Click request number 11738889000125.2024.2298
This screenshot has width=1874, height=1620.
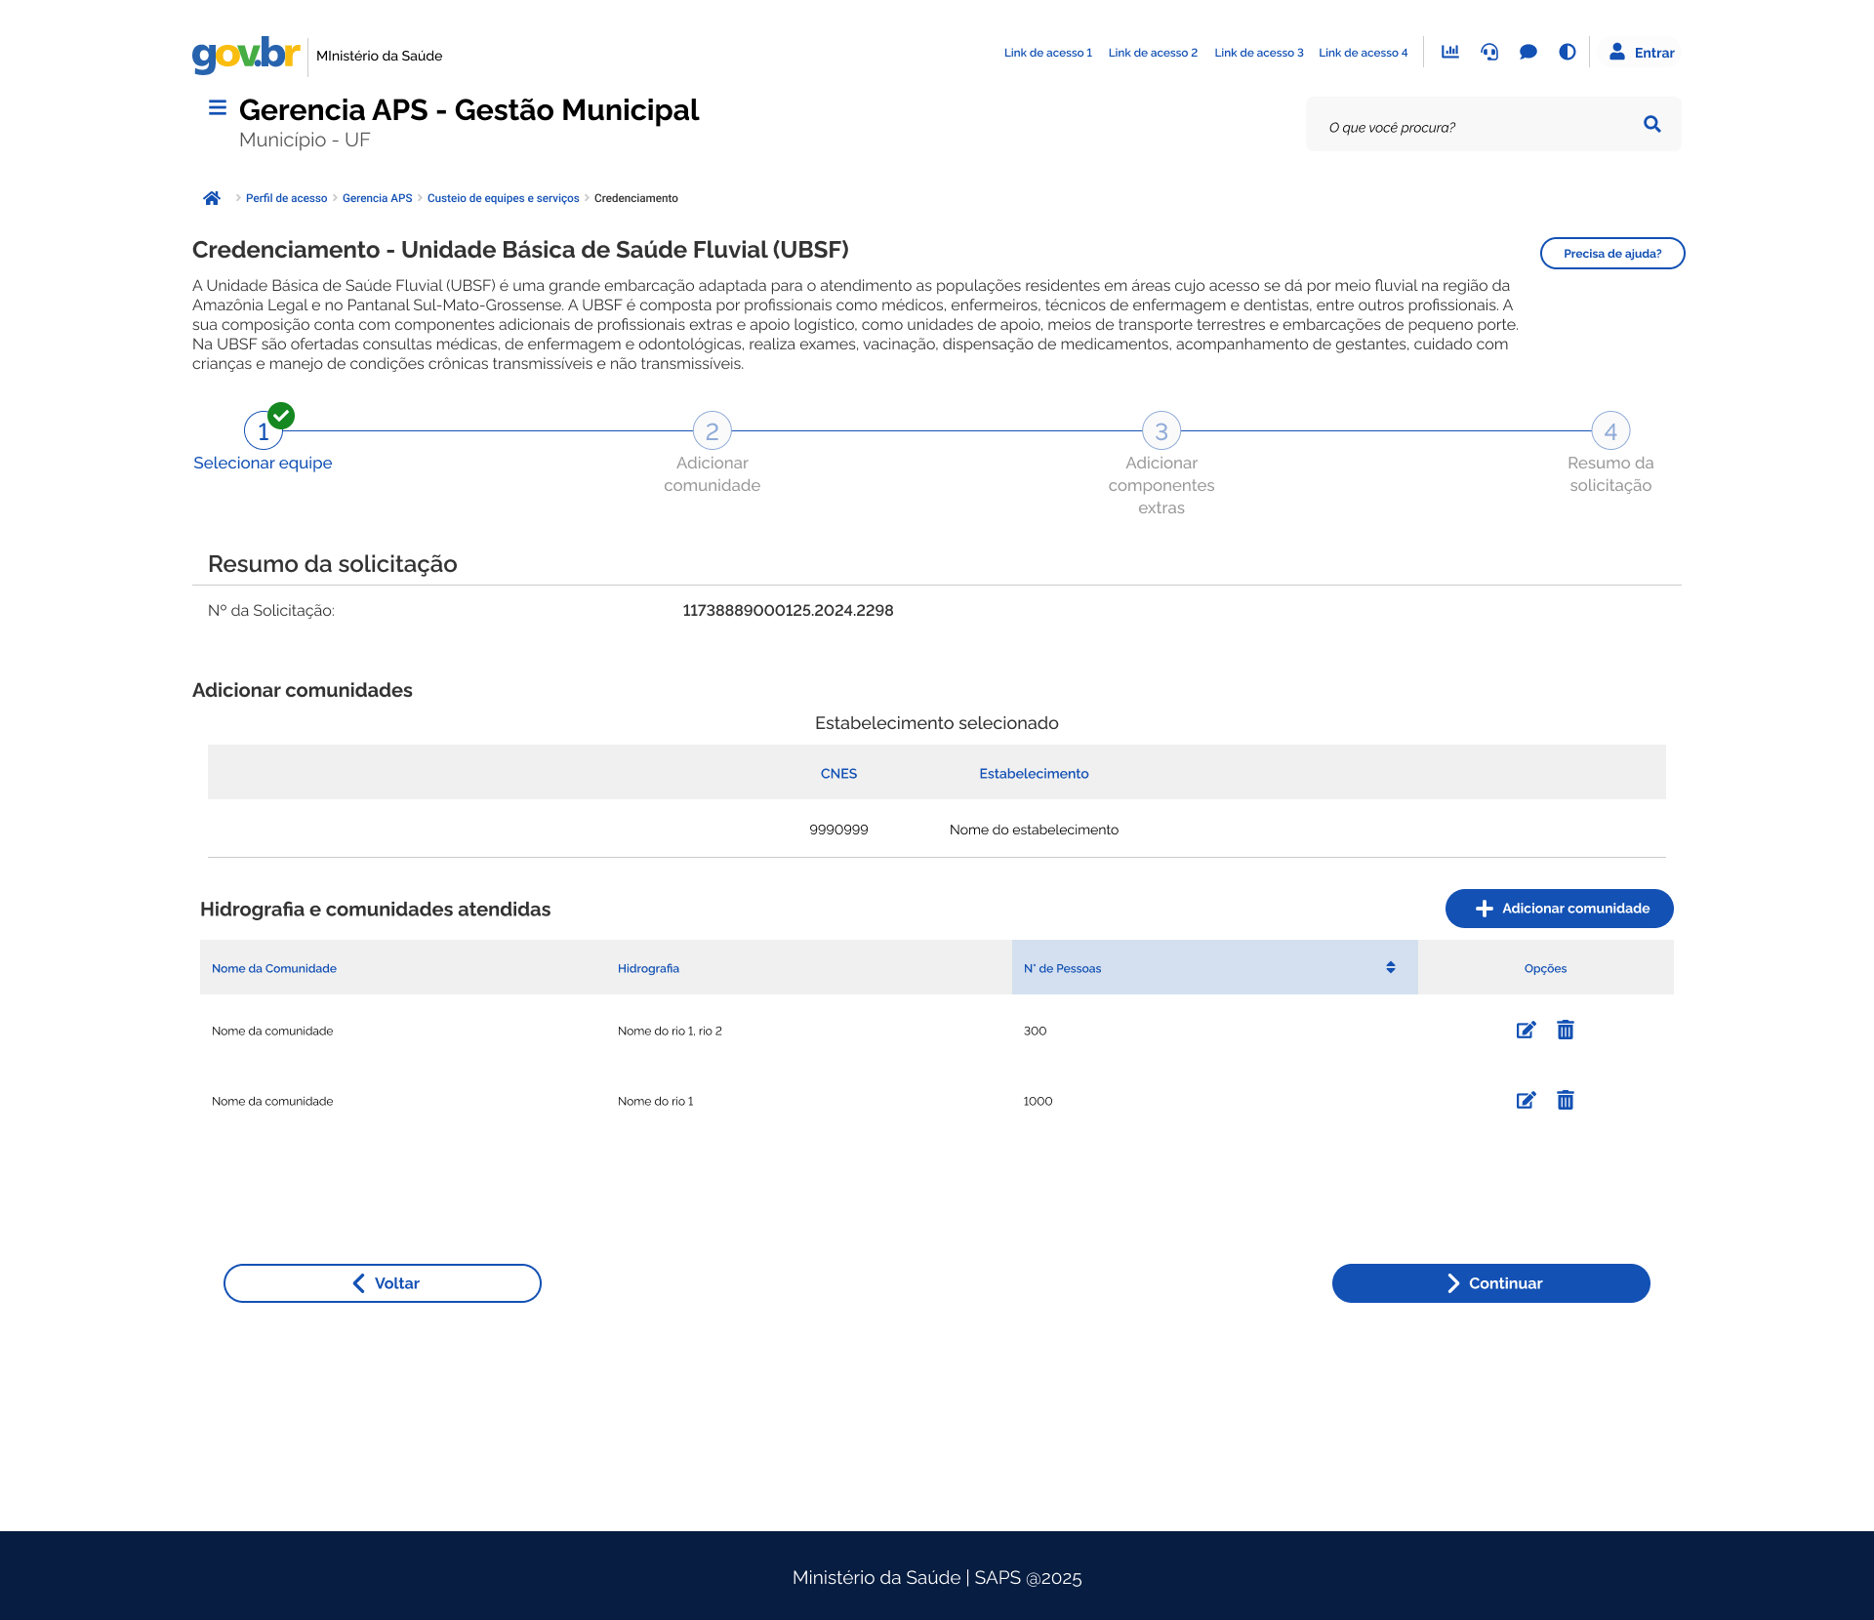[788, 610]
